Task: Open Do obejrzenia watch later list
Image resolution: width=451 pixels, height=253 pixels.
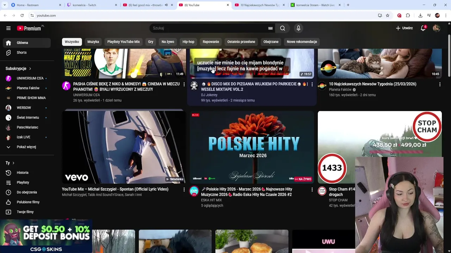Action: coord(27,192)
